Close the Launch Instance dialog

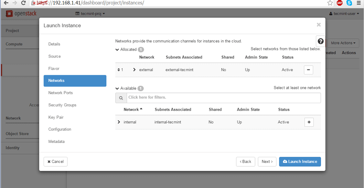pyautogui.click(x=318, y=25)
